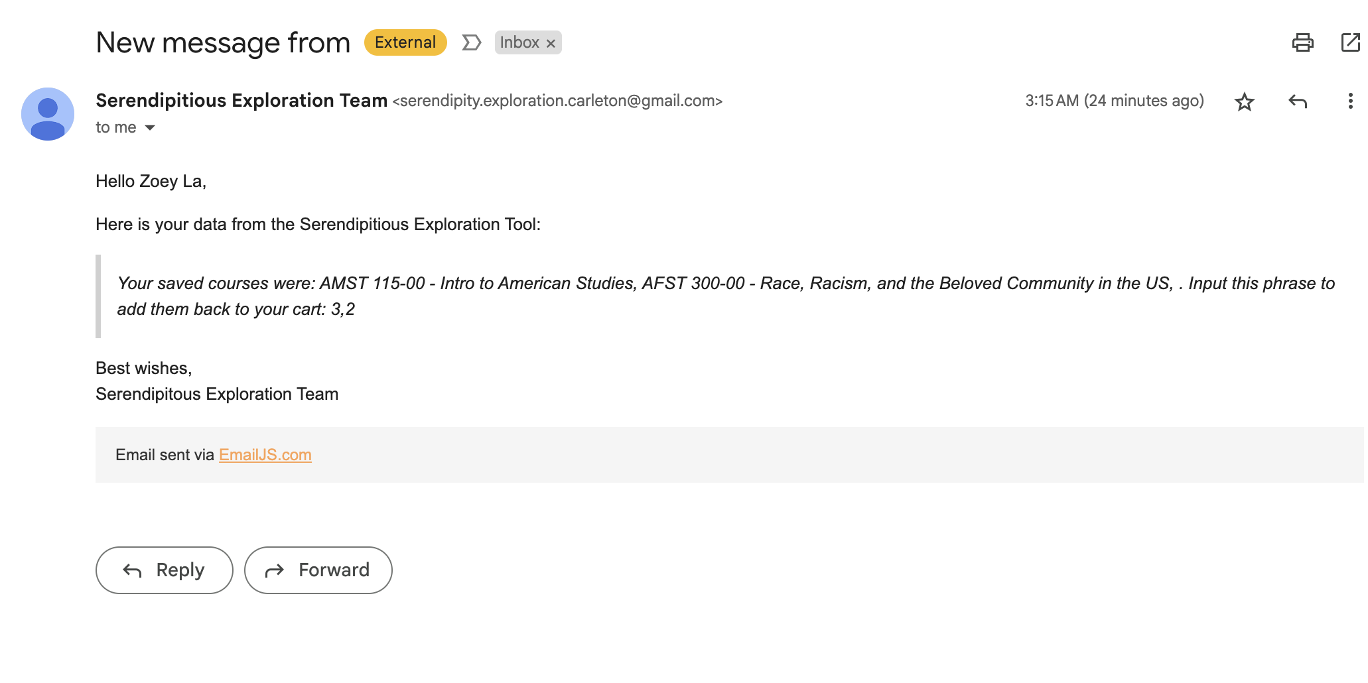Click the subject 'New message from'
Viewport: 1368px width, 683px height.
pos(223,43)
